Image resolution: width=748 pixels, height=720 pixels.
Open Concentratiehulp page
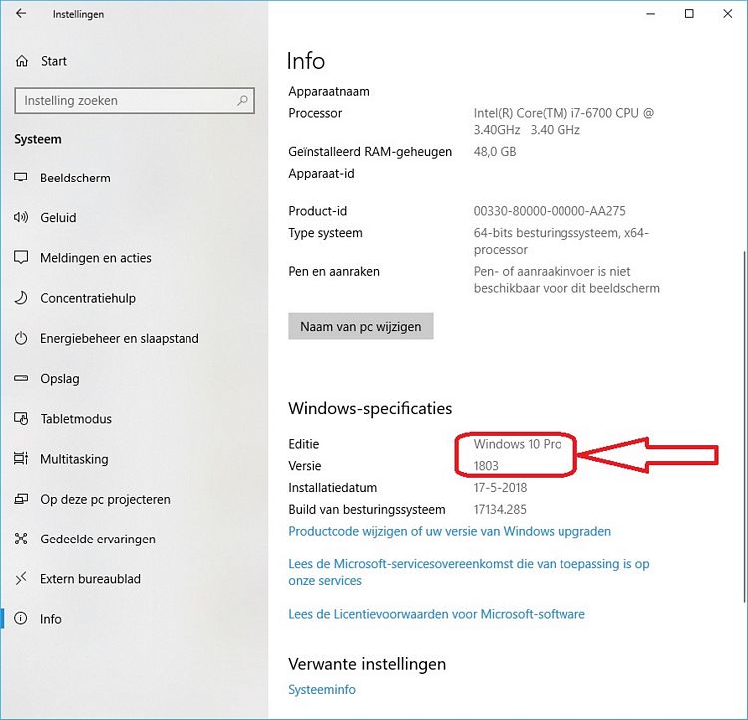(88, 298)
